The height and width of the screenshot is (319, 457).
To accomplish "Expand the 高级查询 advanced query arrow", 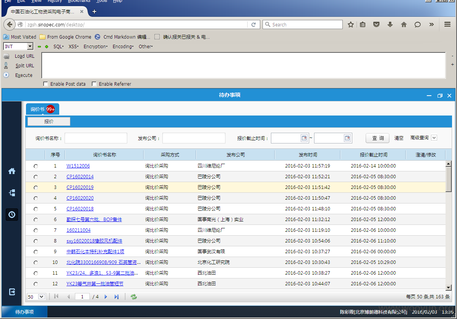I will 434,138.
